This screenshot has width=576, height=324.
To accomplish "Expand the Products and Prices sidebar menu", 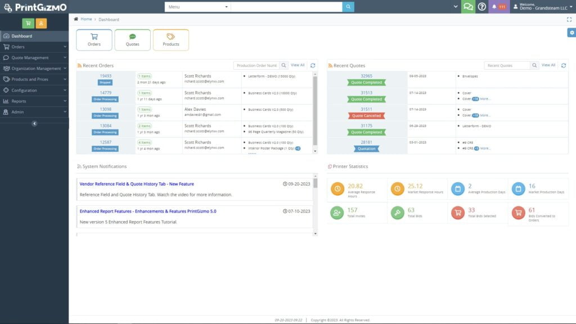I will [34, 79].
